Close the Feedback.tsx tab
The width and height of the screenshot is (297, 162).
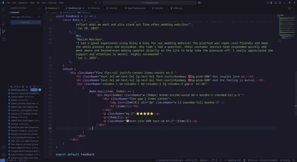click(x=83, y=8)
